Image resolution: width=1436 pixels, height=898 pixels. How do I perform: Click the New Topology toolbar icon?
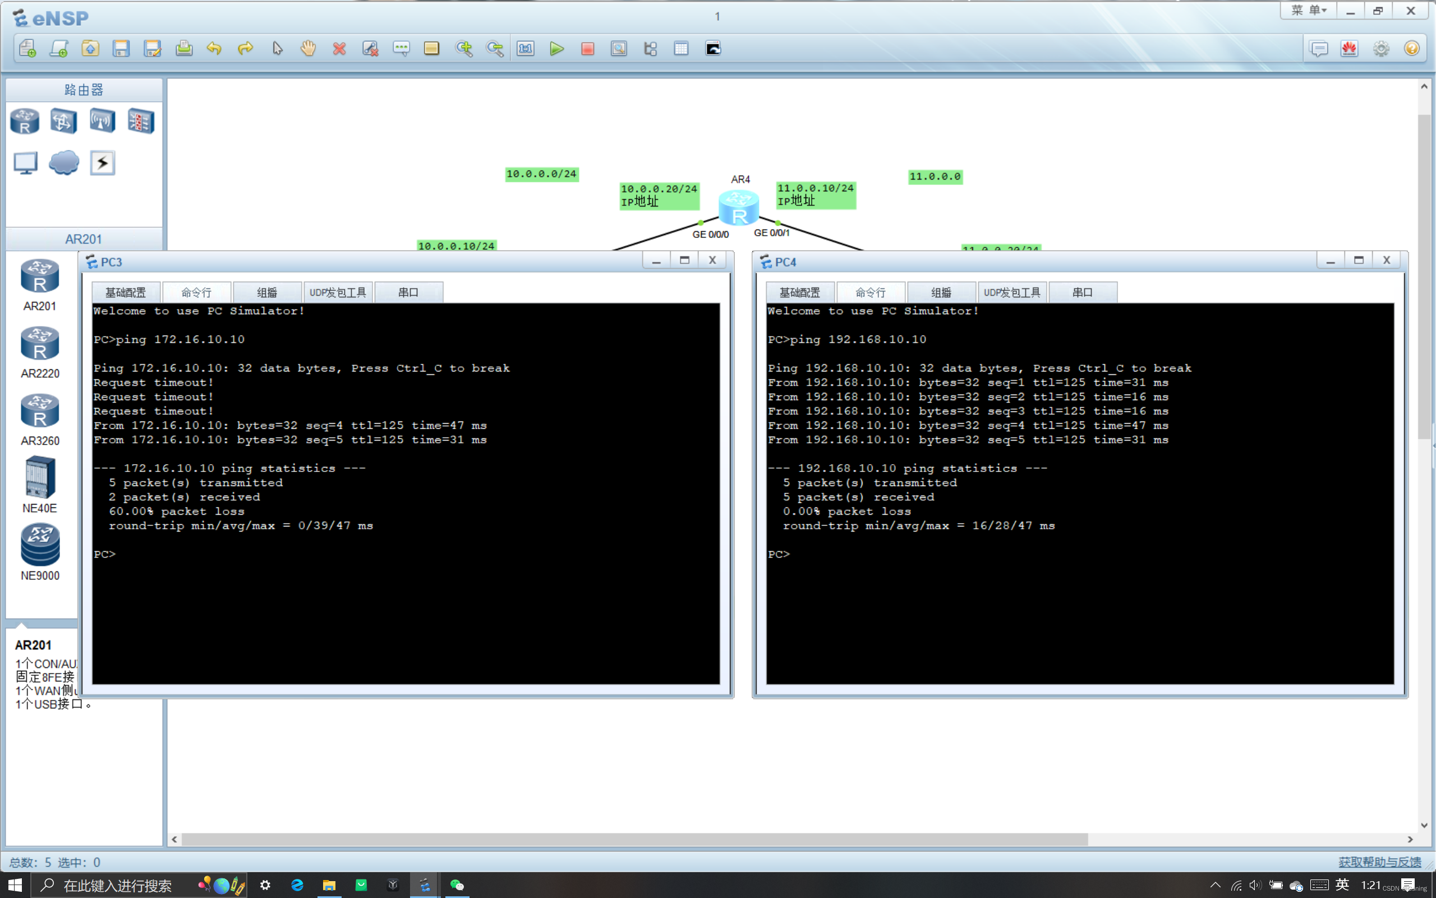(x=28, y=49)
